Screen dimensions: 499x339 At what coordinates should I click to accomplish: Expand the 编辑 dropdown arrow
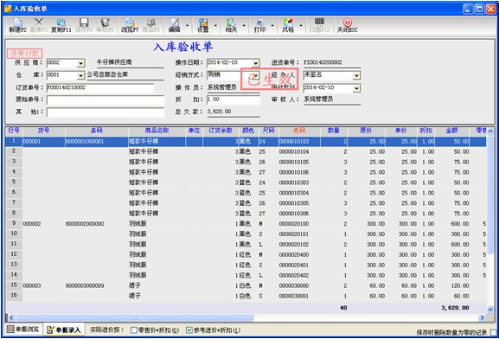pos(187,25)
